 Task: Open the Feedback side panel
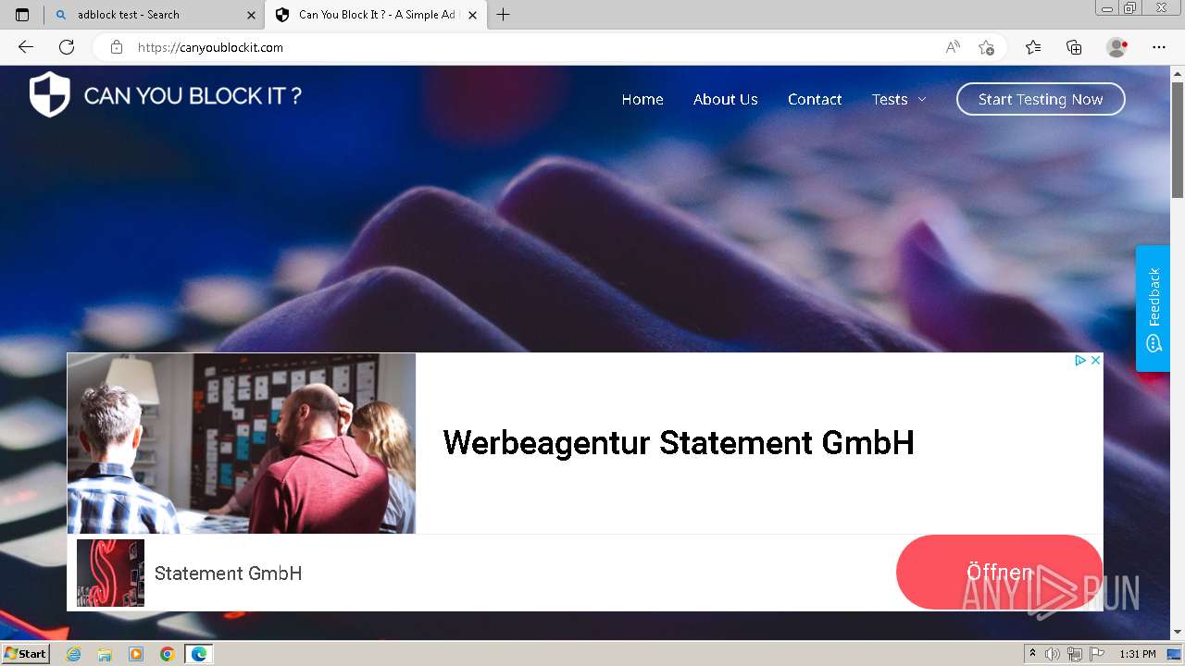[x=1153, y=308]
